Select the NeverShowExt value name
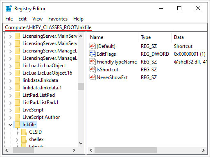Screen dimensions: 210x157 [x=112, y=77]
